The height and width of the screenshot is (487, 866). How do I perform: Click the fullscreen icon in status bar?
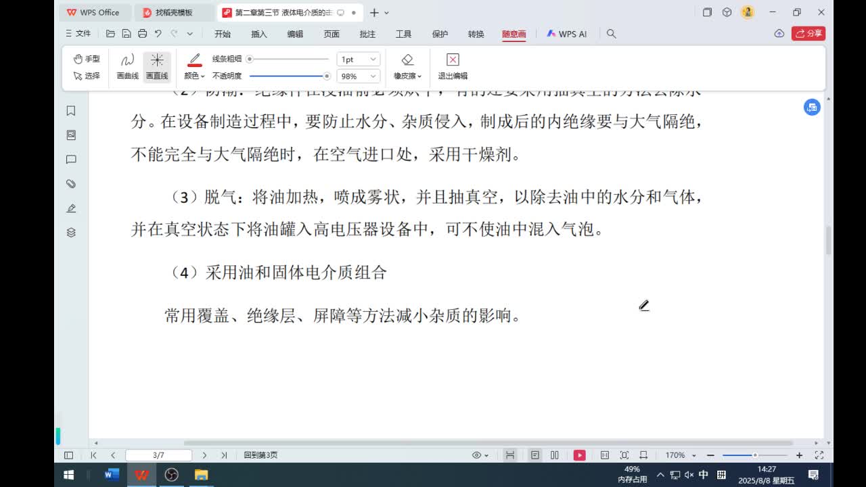819,455
